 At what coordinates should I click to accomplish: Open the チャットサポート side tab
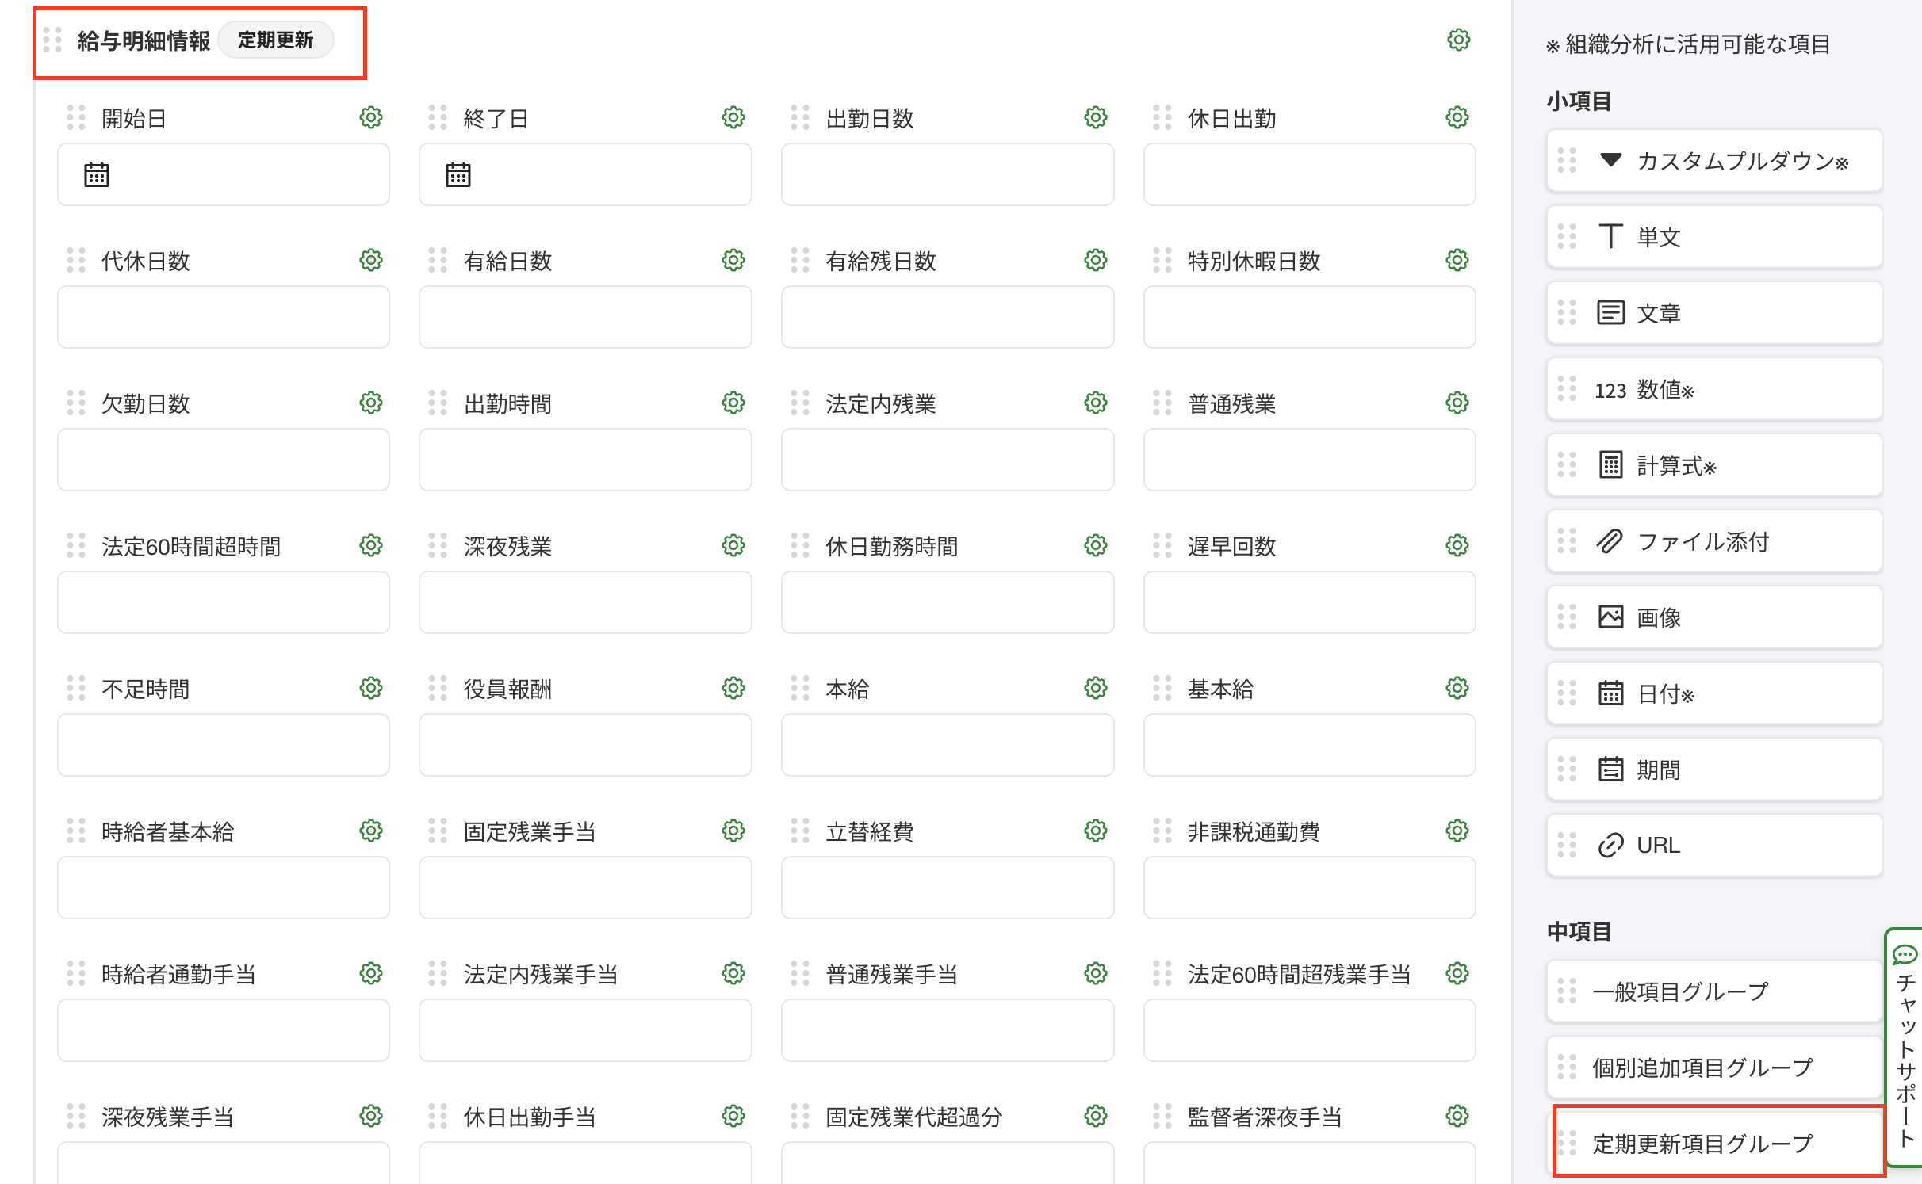click(1905, 1046)
